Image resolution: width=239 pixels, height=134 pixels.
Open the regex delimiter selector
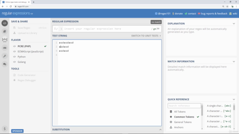[x=56, y=29]
